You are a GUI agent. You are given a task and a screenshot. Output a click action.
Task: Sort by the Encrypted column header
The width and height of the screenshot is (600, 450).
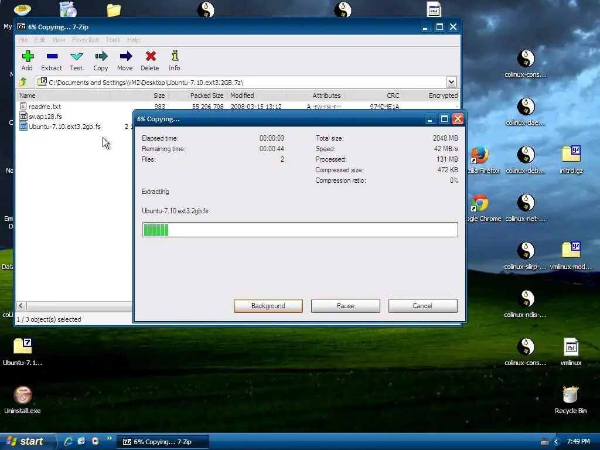click(x=431, y=96)
